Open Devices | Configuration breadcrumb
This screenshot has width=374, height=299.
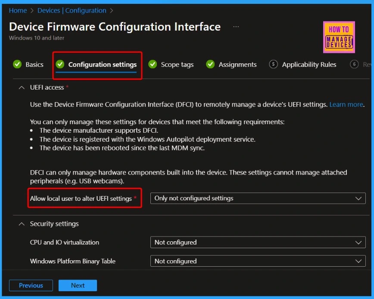tap(72, 10)
